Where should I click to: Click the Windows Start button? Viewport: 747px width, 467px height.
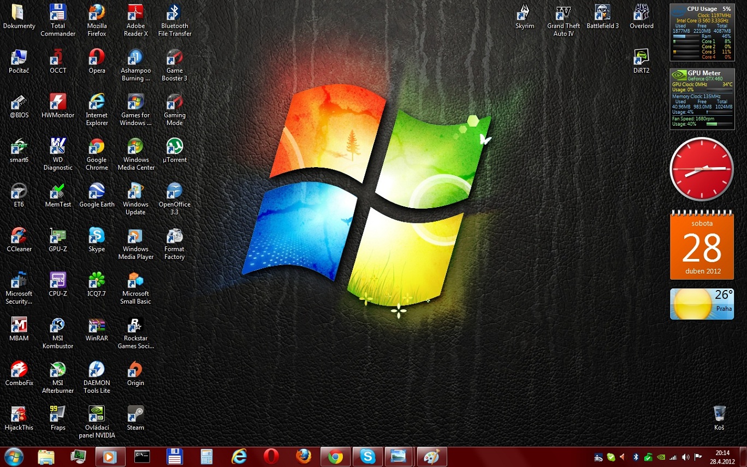14,456
